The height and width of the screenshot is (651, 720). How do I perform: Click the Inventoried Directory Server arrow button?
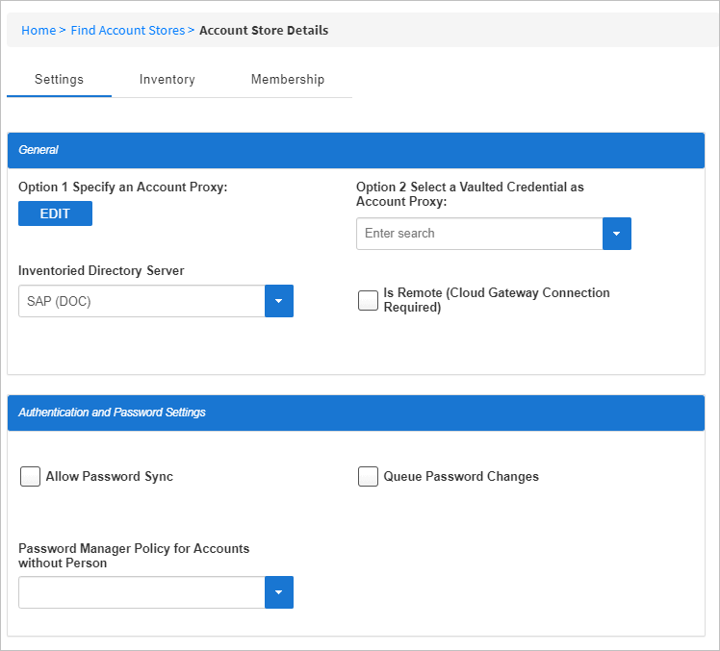pos(278,301)
